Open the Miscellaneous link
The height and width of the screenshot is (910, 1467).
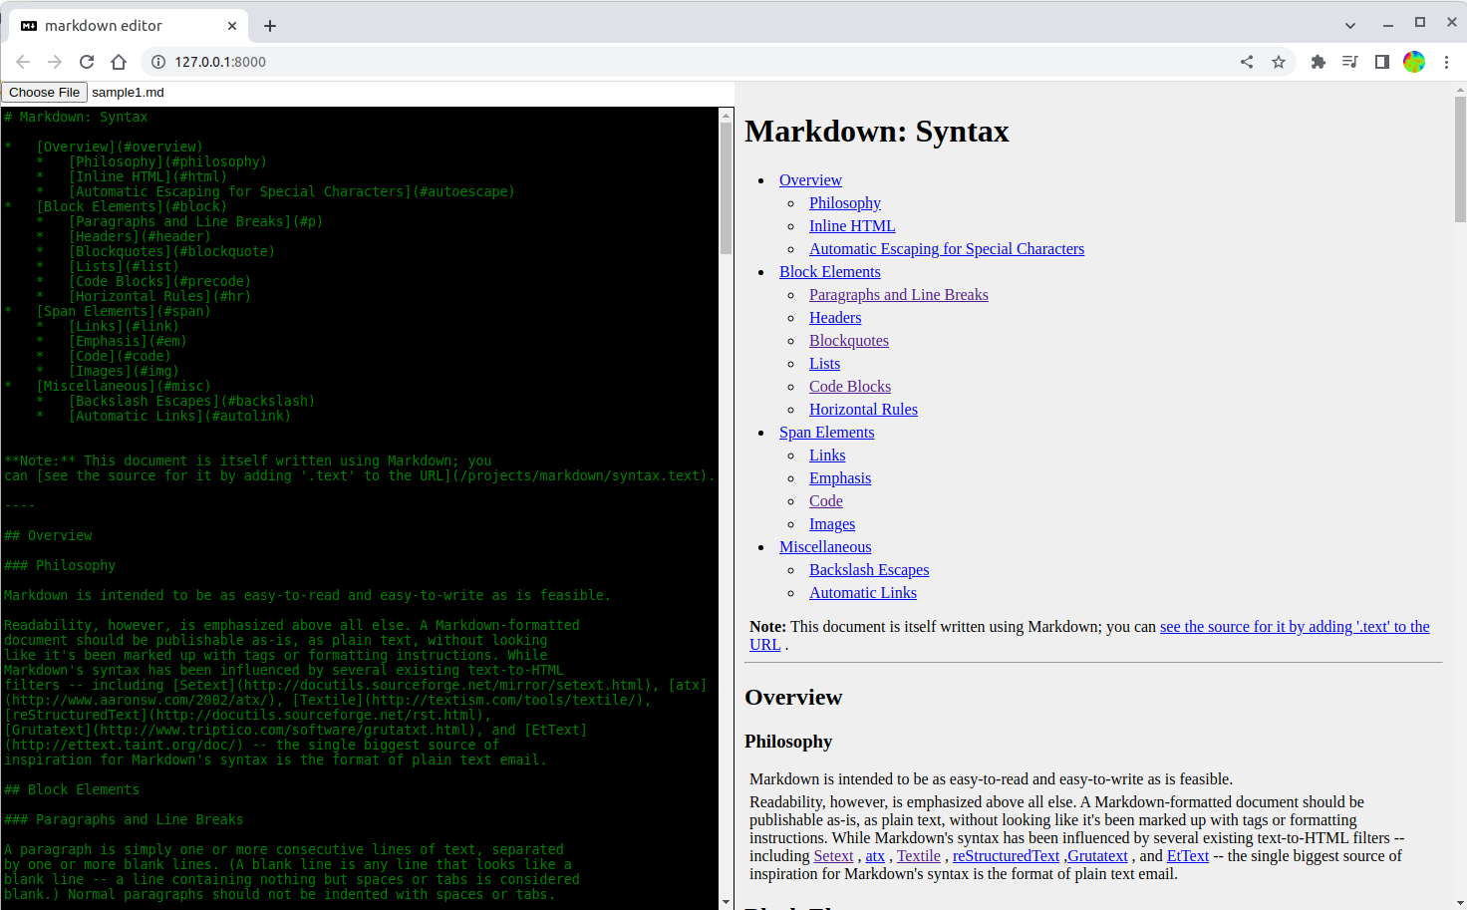click(x=825, y=547)
